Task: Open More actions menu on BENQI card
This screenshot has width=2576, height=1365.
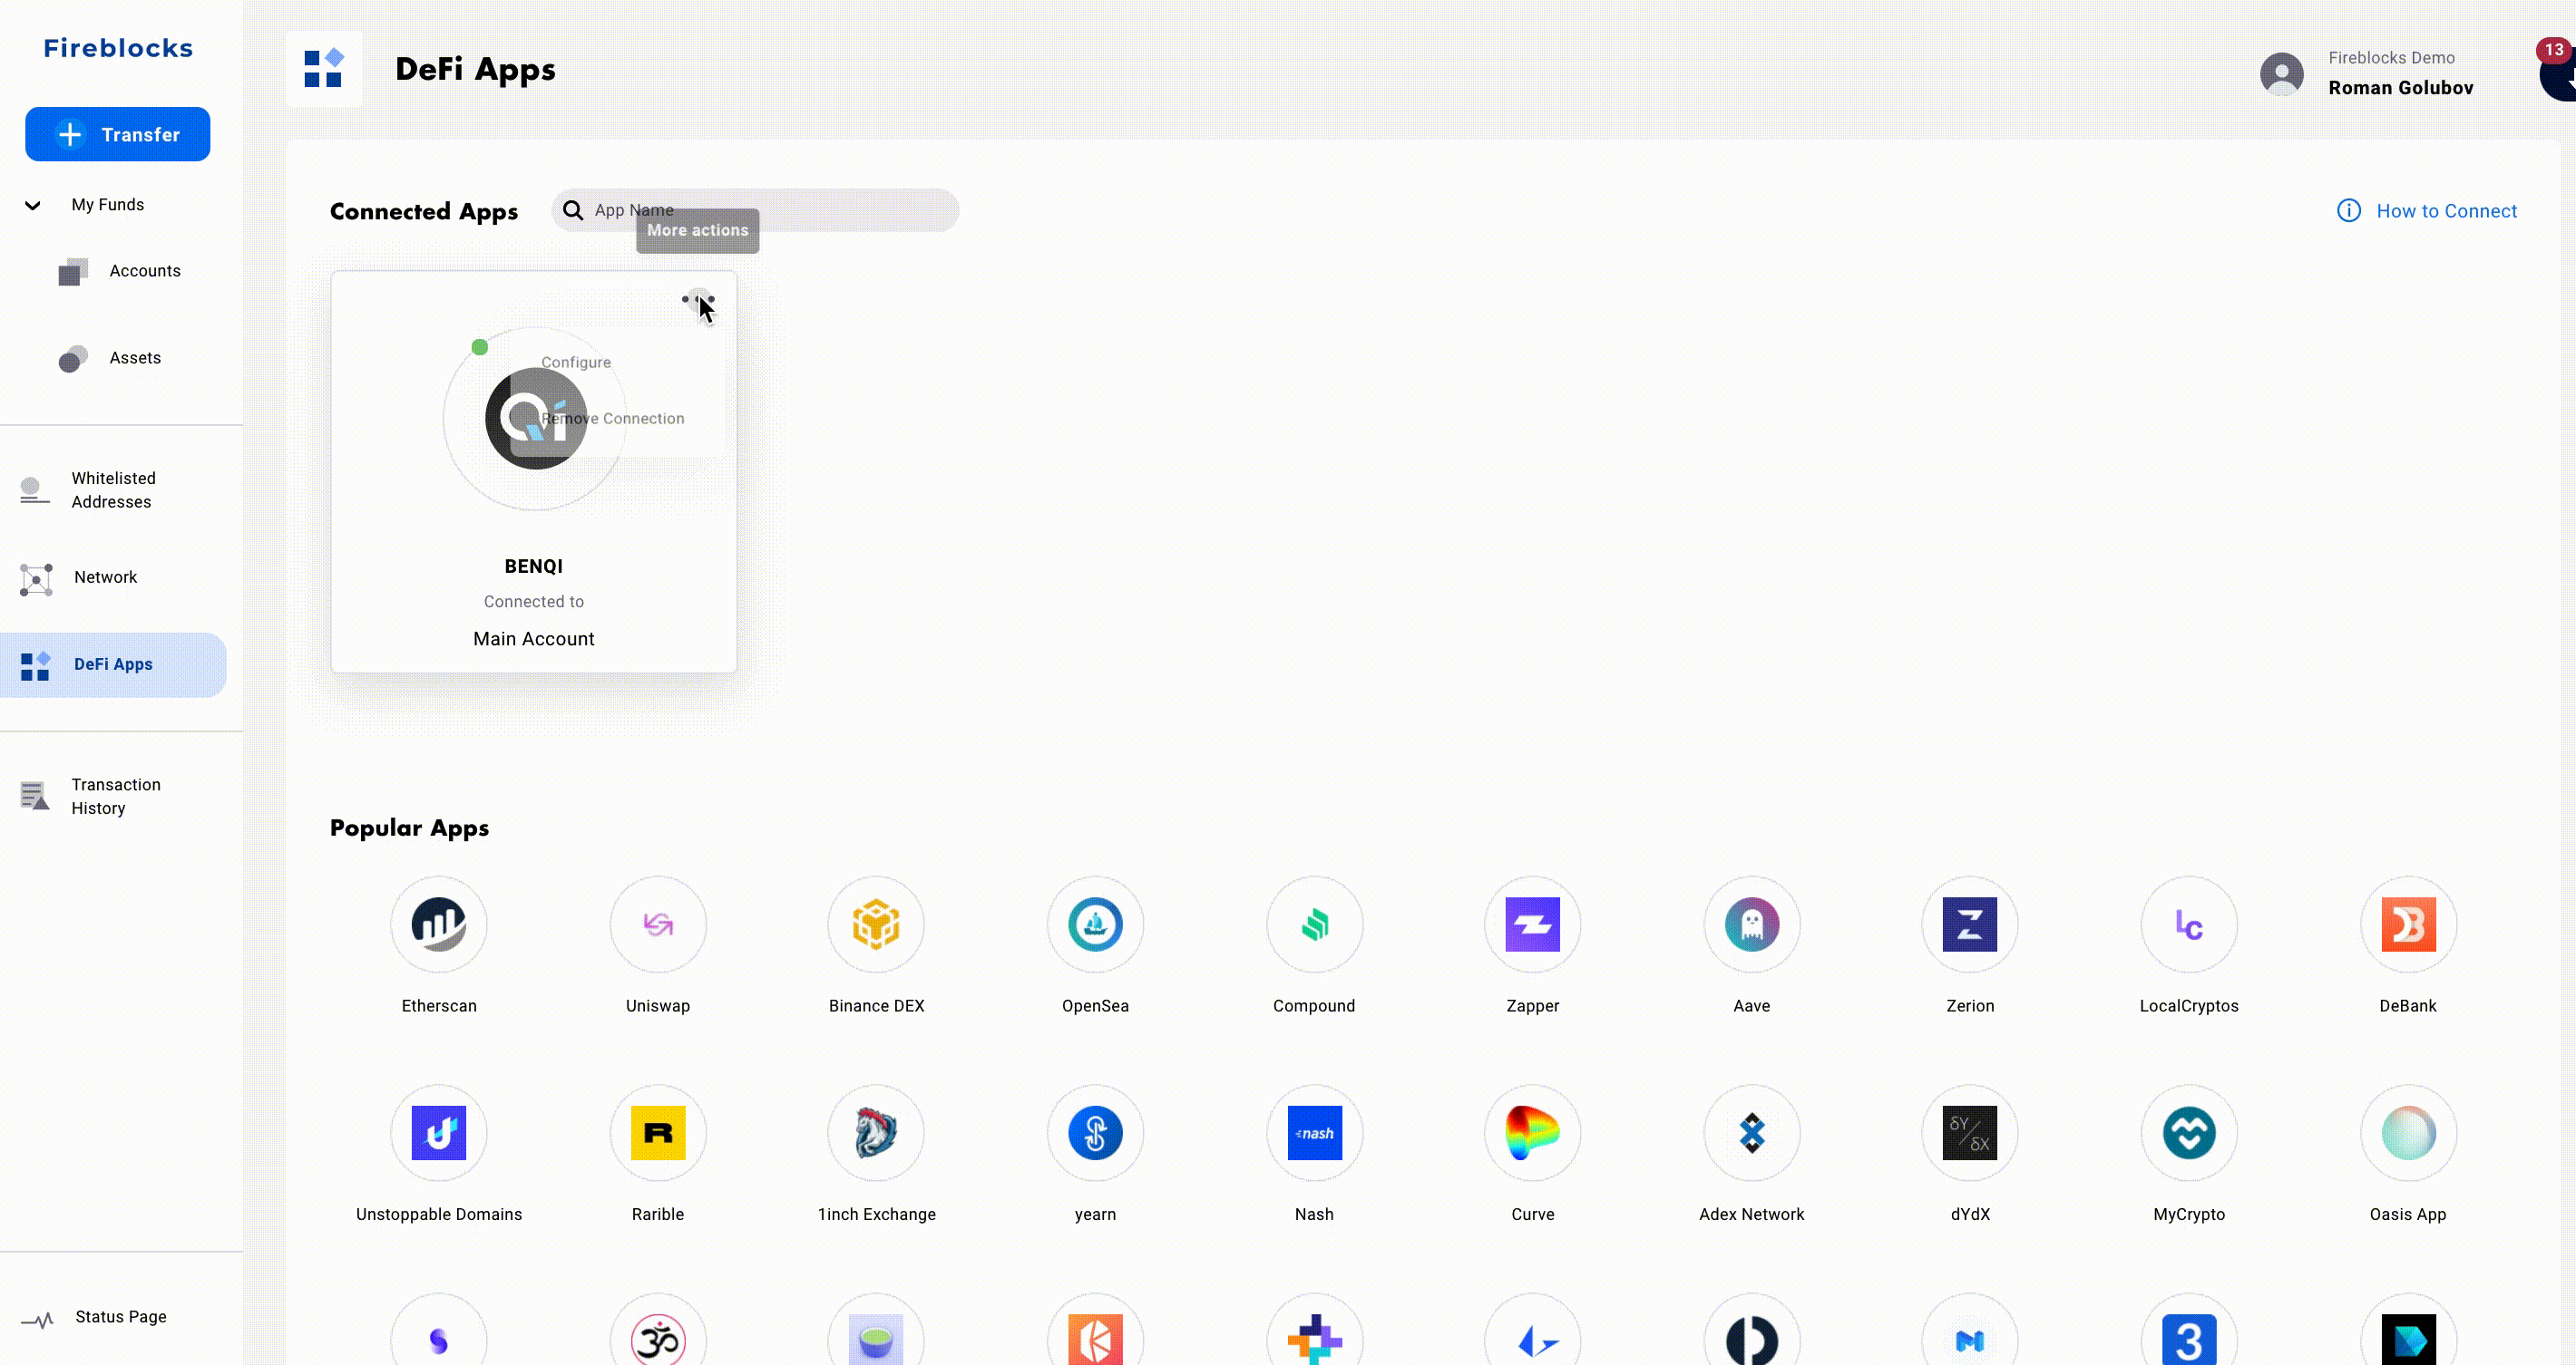Action: click(698, 300)
